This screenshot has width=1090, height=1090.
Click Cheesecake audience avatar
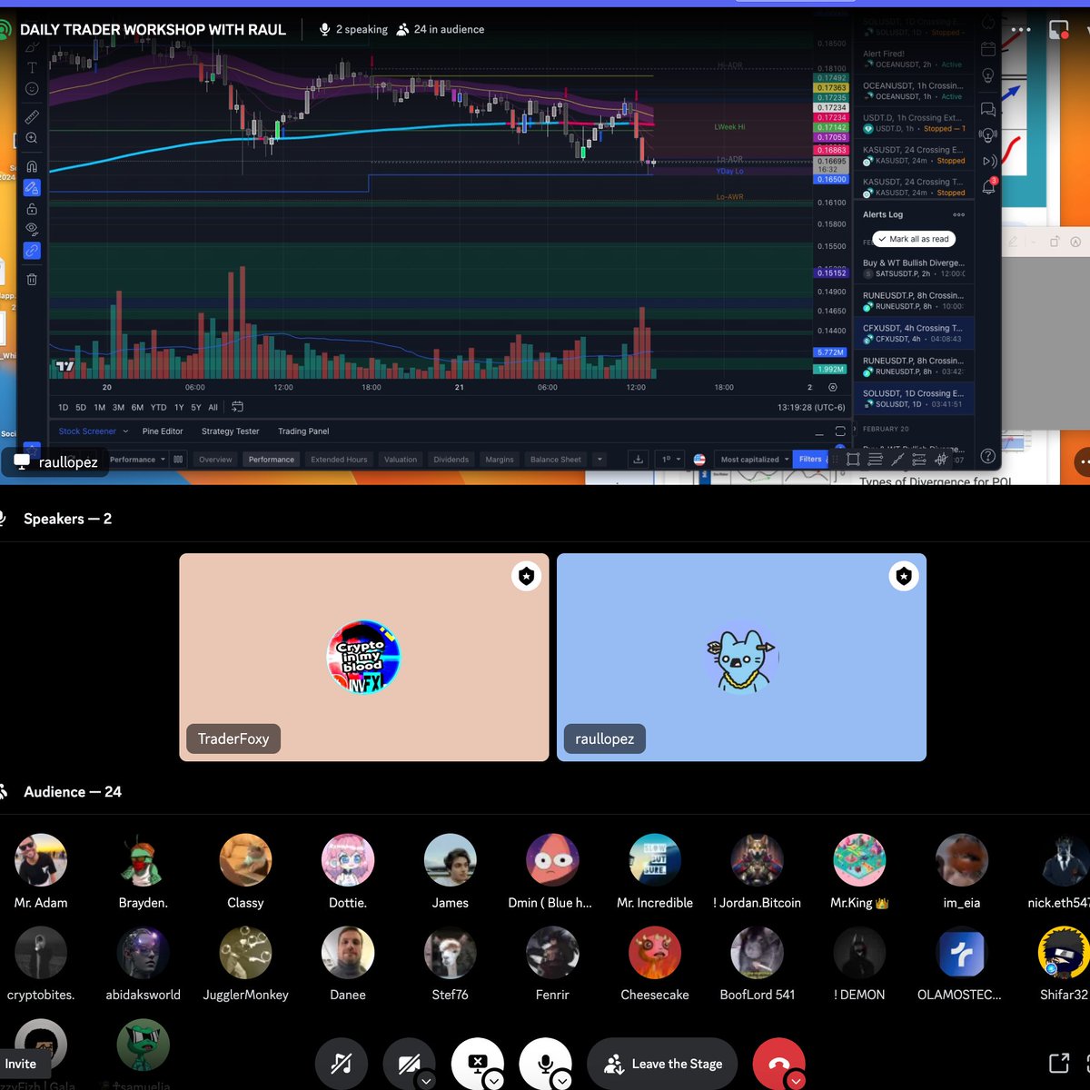[x=655, y=952]
